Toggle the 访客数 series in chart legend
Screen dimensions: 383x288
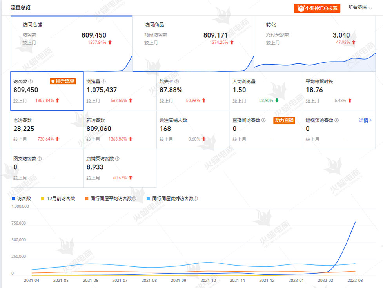(x=22, y=199)
